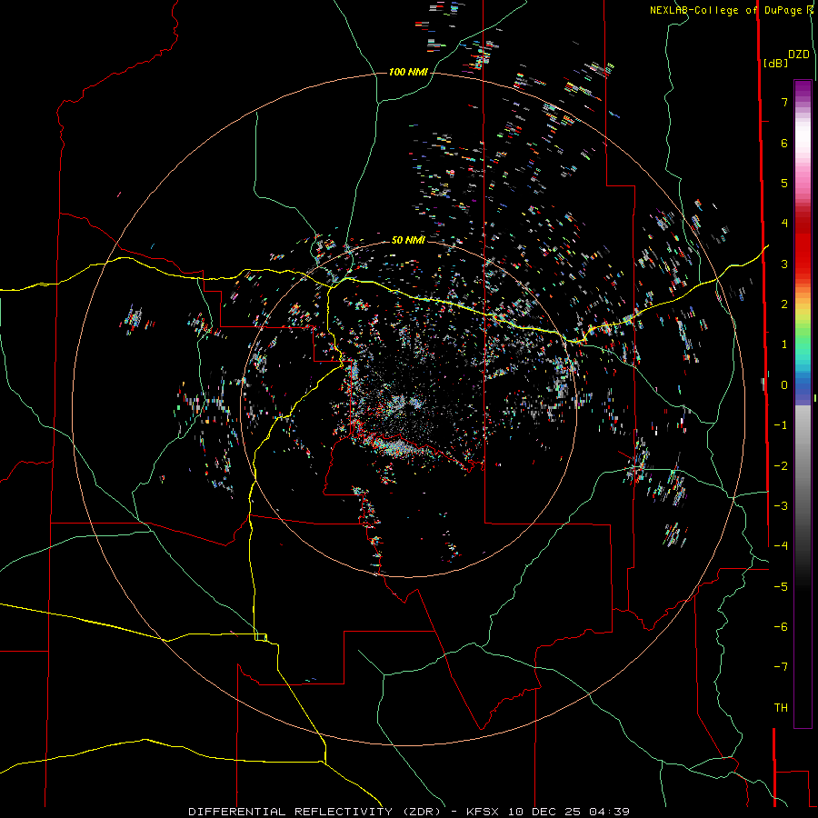The image size is (818, 818).
Task: Click the '7' value on the color scale
Action: click(x=784, y=102)
